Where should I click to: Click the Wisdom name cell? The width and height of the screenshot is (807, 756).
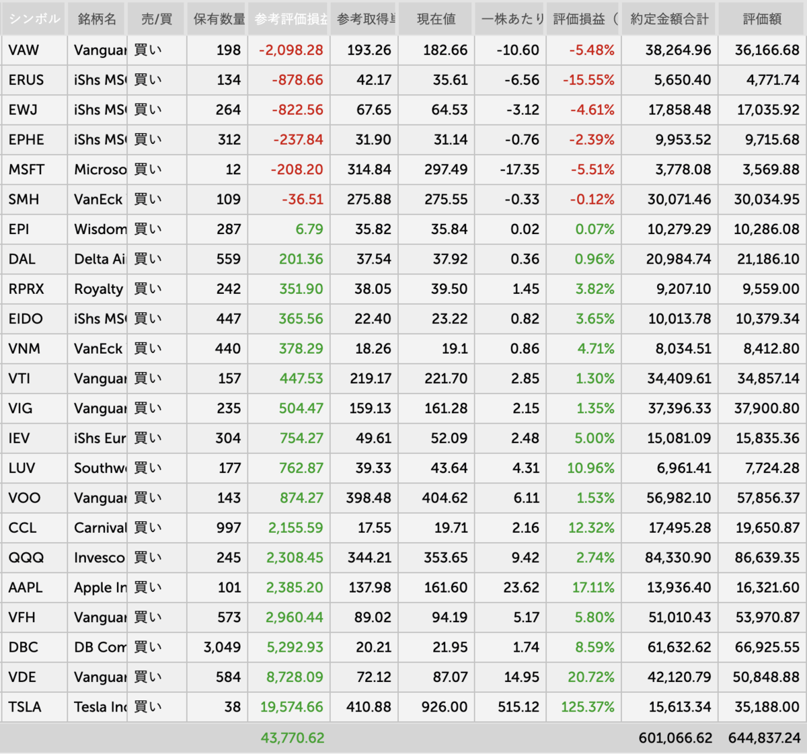97,229
